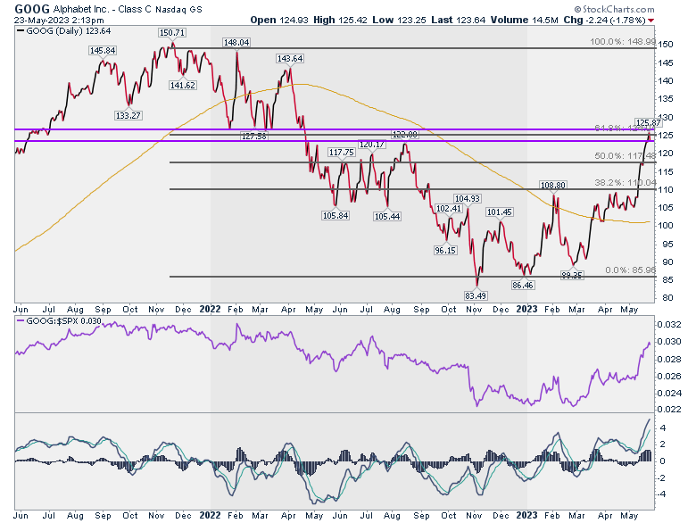Click the 83.49 bottom price label
696x523 pixels.
[476, 295]
